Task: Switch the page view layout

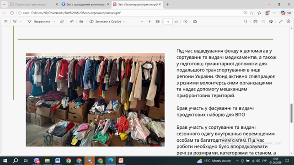Action: [x=195, y=21]
